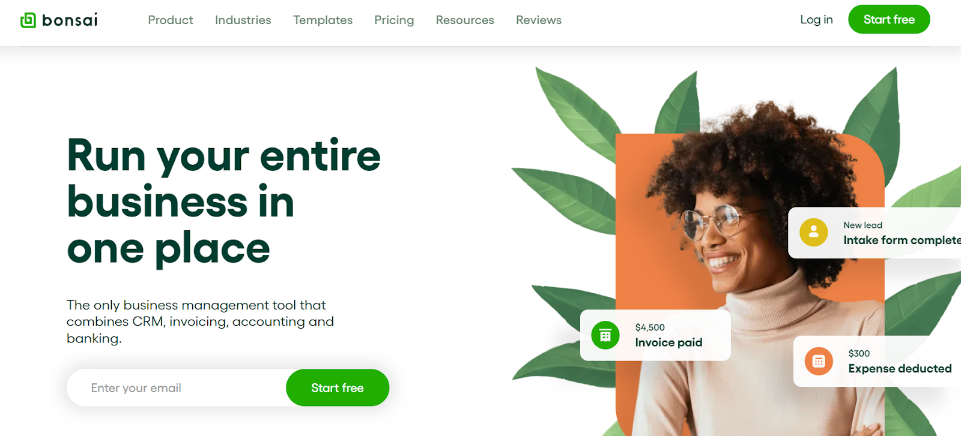Click the green Bonsai logo icon
This screenshot has width=961, height=436.
(28, 20)
